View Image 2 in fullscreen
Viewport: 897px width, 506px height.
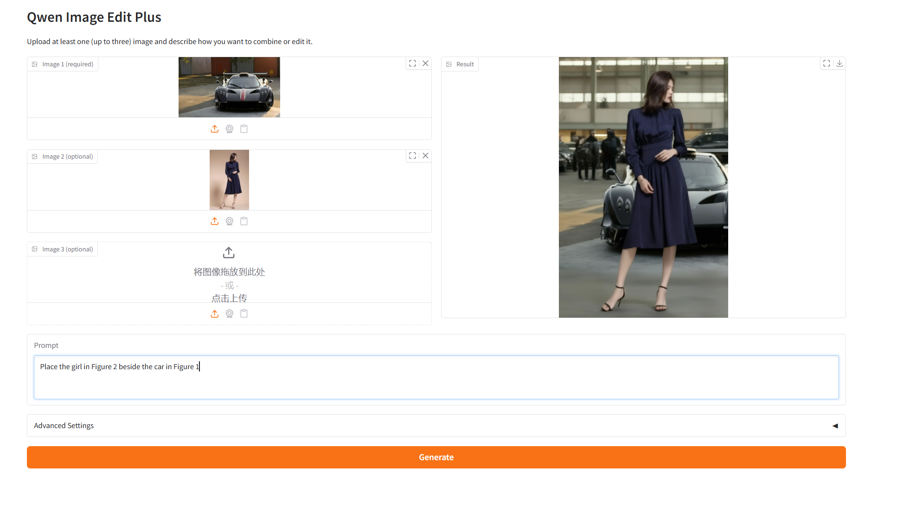pyautogui.click(x=412, y=156)
